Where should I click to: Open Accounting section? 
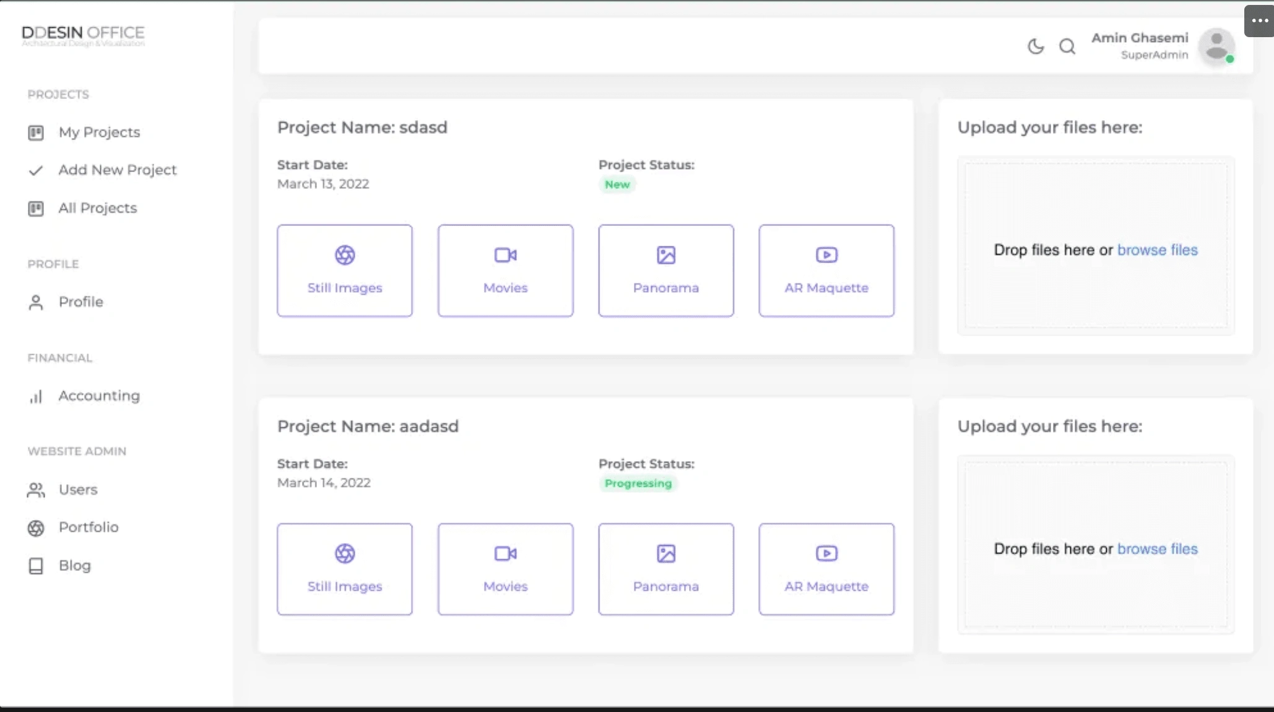pos(99,396)
